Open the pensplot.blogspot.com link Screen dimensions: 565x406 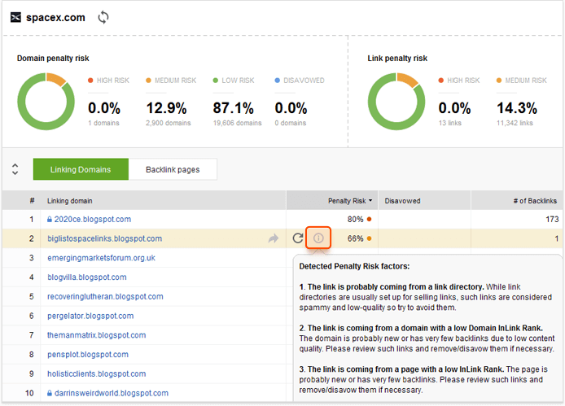(88, 355)
